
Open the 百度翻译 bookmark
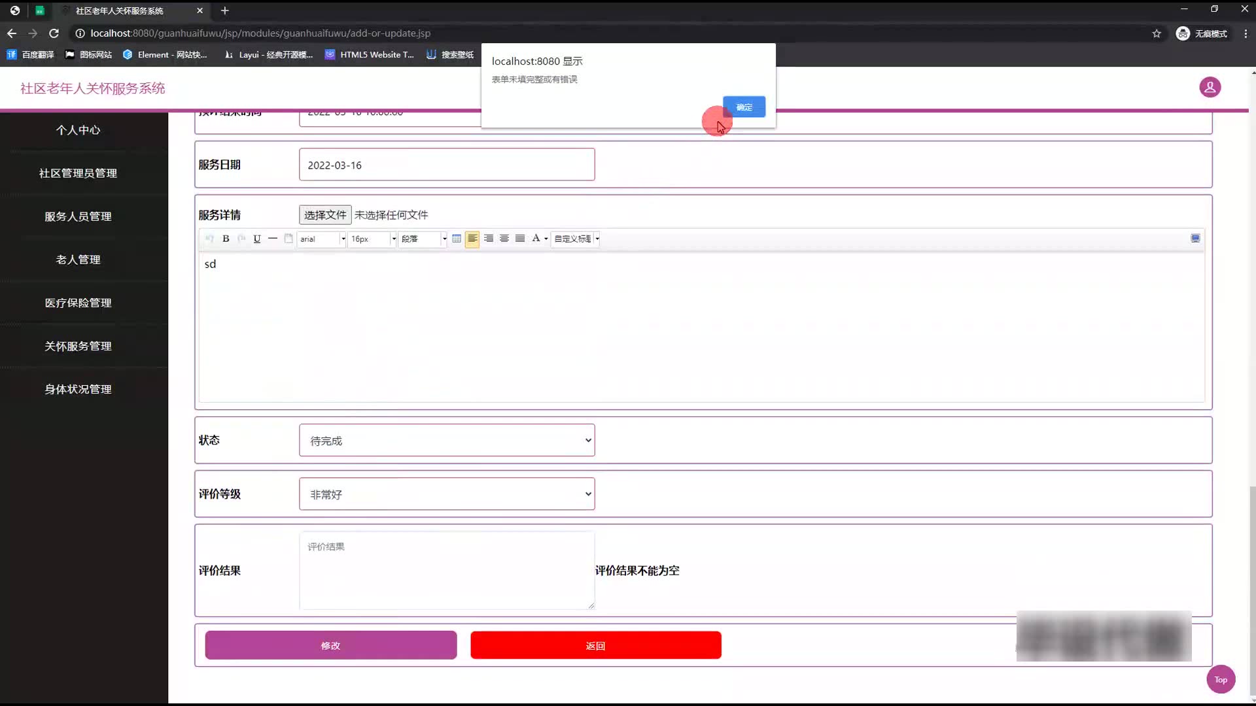[x=30, y=55]
